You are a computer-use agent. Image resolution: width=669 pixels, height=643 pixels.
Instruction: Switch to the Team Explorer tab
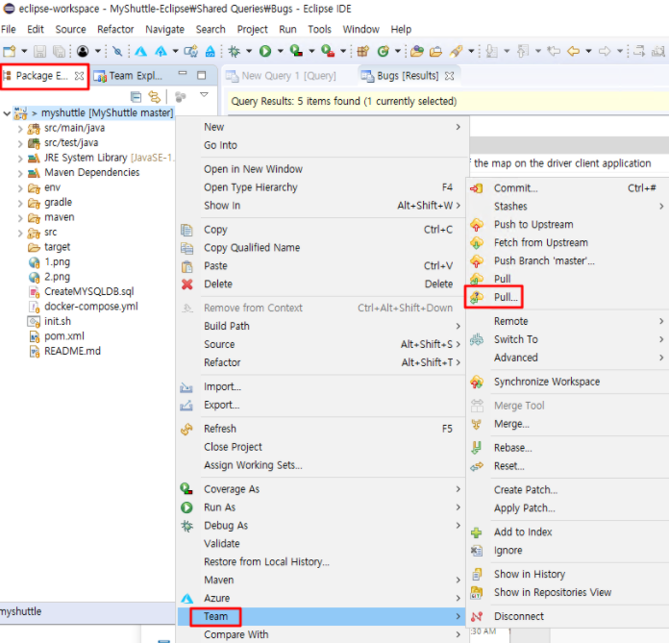pos(129,76)
